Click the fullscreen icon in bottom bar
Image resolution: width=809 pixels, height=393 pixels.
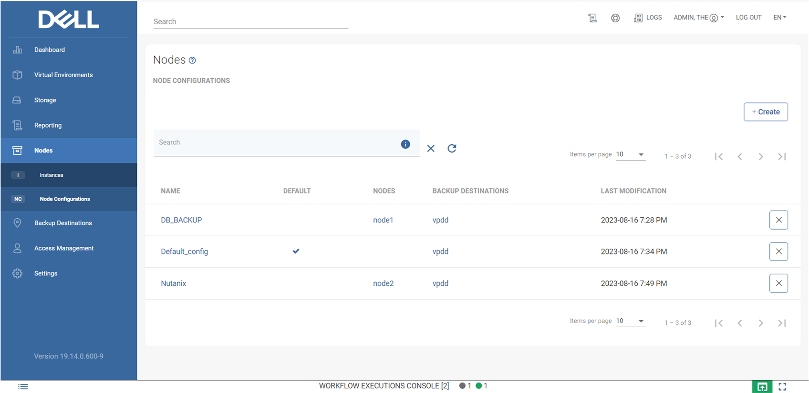(x=782, y=387)
